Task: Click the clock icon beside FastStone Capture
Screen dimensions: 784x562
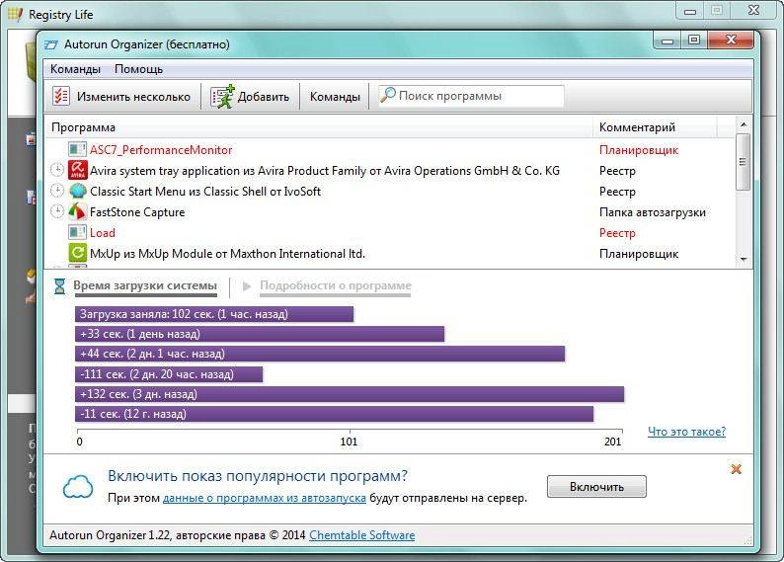Action: pyautogui.click(x=57, y=211)
